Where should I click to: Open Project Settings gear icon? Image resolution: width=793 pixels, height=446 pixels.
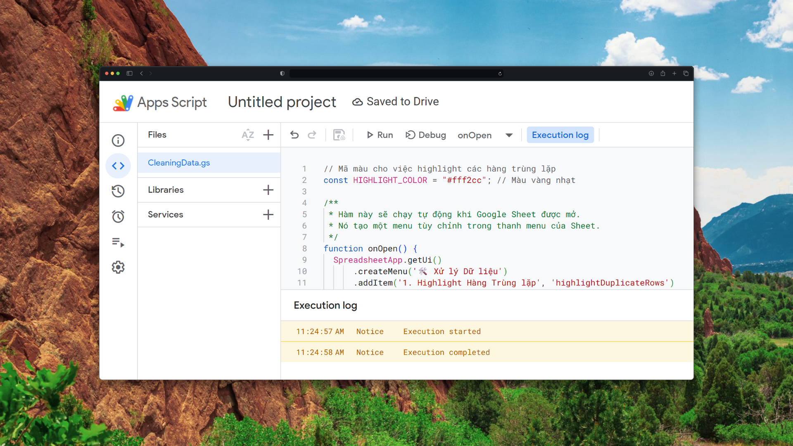pos(118,267)
